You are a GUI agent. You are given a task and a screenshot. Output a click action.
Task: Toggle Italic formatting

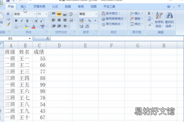tap(22, 21)
